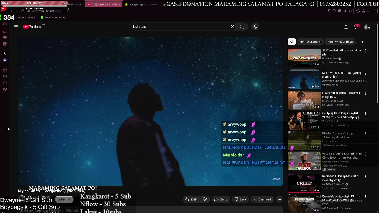379x213 pixels.
Task: Open browser downloads icon in toolbar
Action: [x=369, y=11]
